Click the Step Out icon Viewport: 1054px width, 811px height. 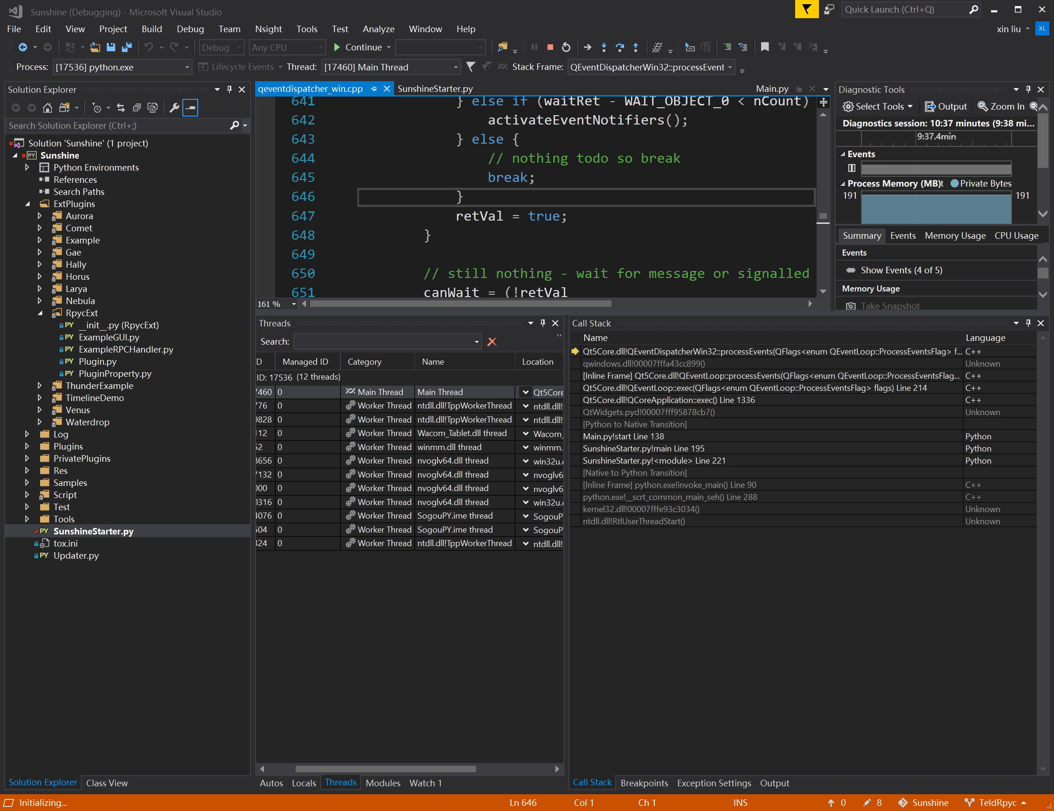point(636,47)
